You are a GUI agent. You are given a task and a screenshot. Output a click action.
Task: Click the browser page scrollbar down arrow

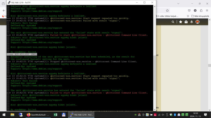209,110
